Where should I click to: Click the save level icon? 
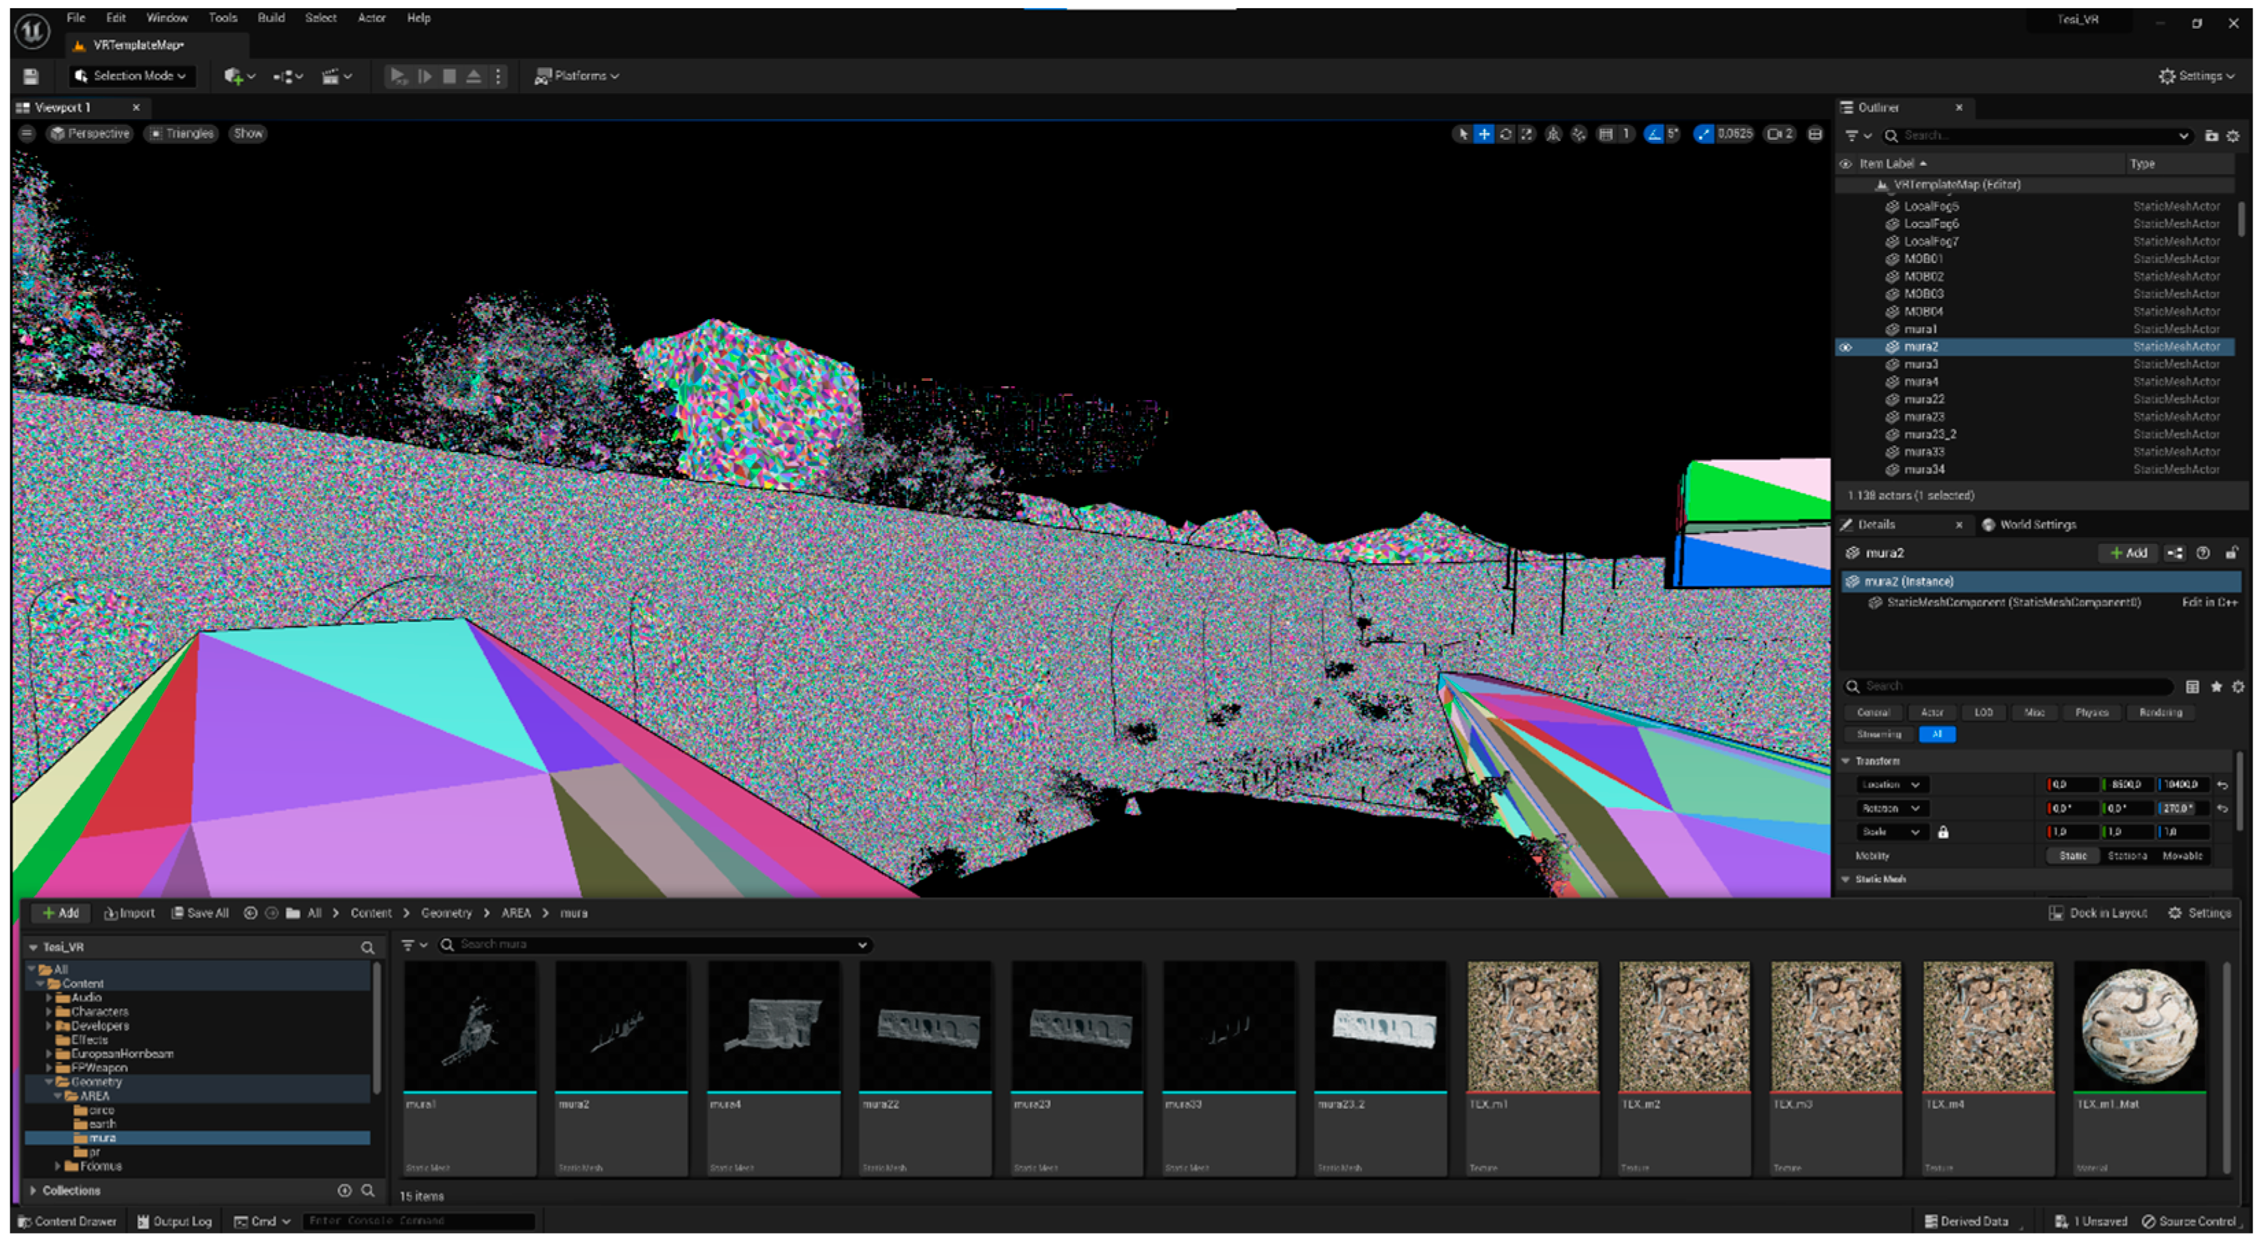point(31,76)
